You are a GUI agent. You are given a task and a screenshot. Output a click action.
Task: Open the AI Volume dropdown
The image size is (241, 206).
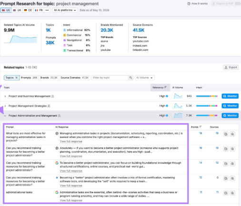pyautogui.click(x=145, y=78)
